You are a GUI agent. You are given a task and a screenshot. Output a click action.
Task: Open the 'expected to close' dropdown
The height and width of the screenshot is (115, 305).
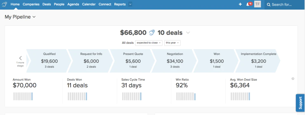click(x=149, y=43)
